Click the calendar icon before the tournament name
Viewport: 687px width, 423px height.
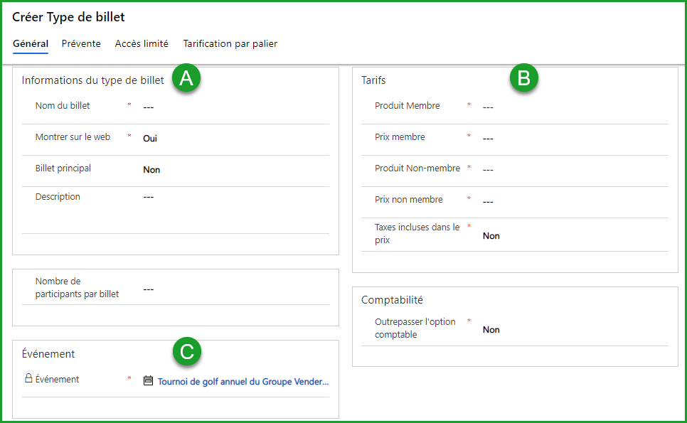(148, 381)
